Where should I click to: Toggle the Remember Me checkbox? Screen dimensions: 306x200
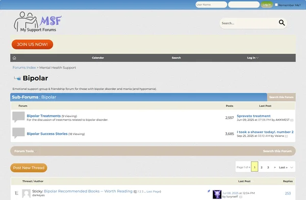click(x=276, y=5)
